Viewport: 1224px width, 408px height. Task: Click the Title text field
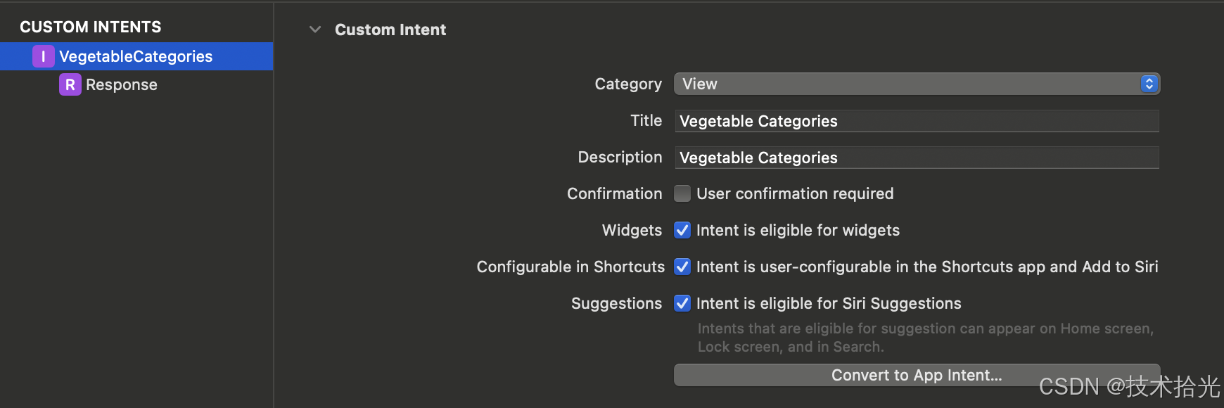(916, 121)
